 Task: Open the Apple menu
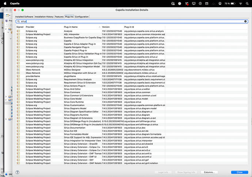click(x=5, y=3)
